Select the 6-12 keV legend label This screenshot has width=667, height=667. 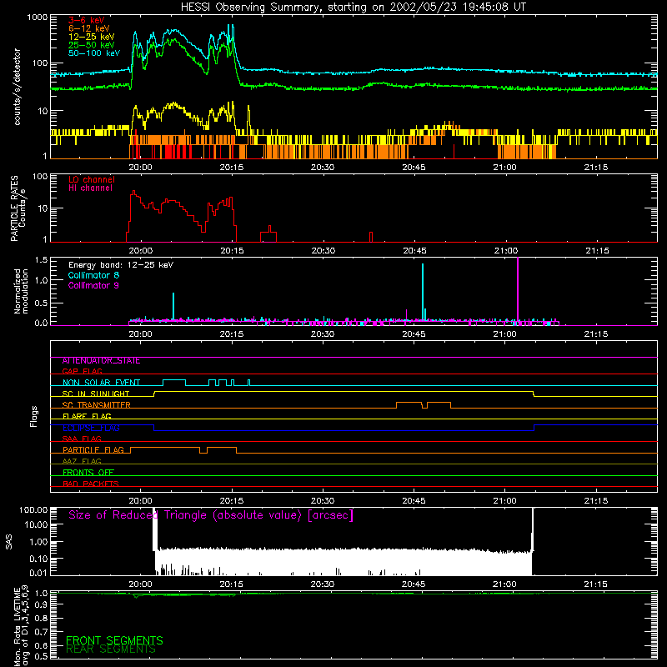(89, 28)
